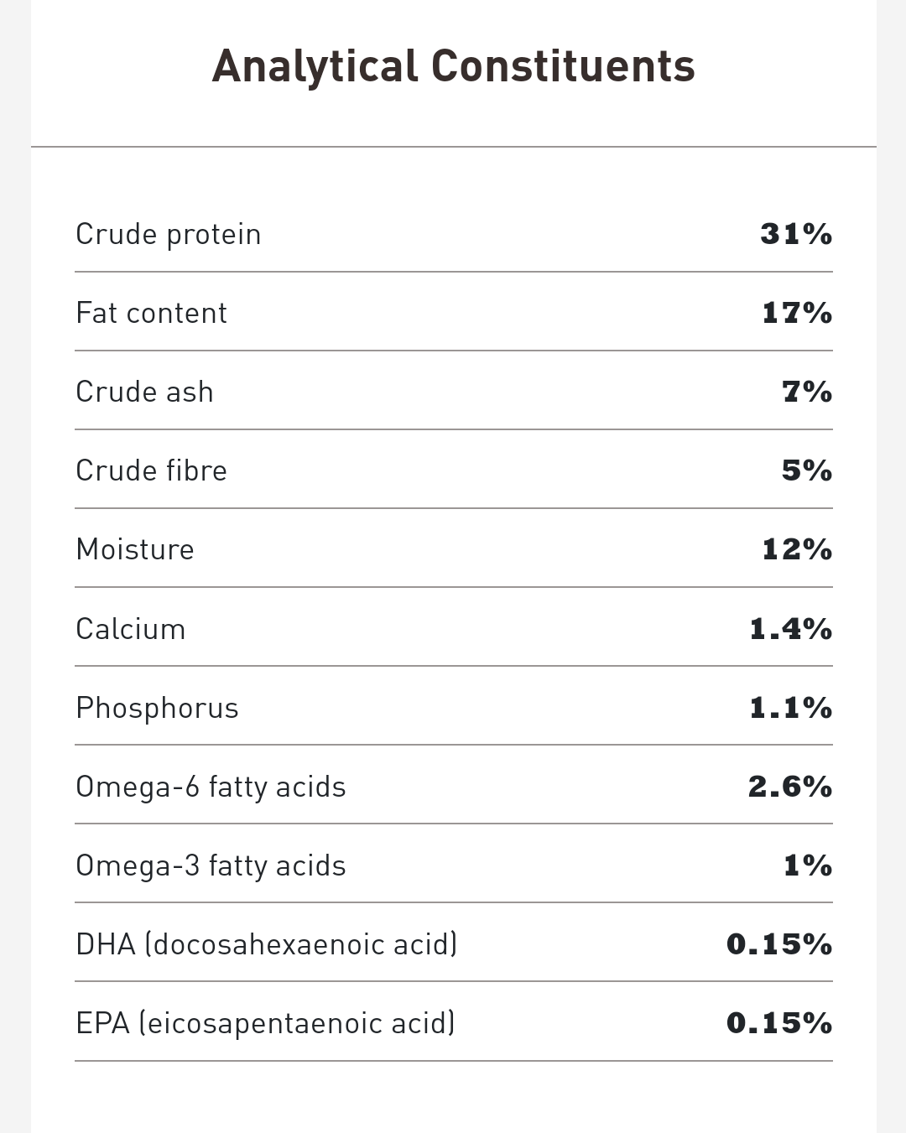Select the Omega-3 fatty acids label

(x=211, y=865)
